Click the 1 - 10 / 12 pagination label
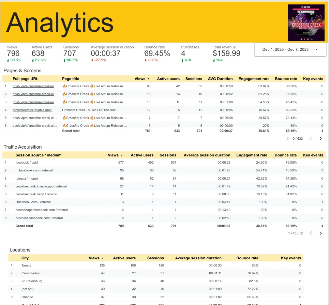Screen dimensions: 329x305 pyautogui.click(x=296, y=233)
